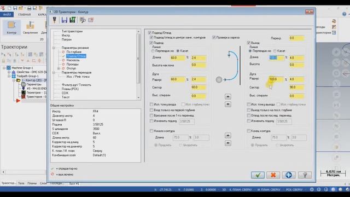Collapse the Параметры резания tree node

pos(54,48)
